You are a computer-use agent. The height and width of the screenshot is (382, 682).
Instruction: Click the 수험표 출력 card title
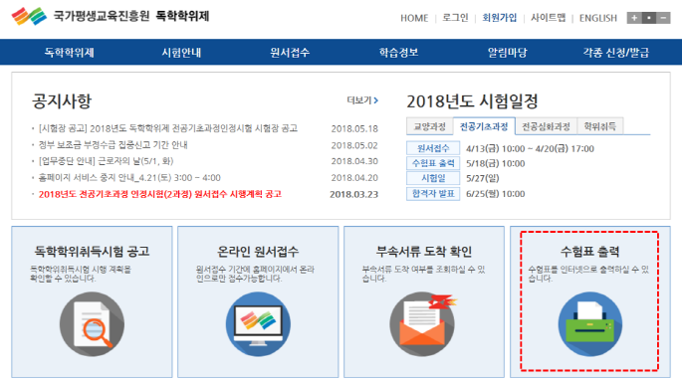(589, 252)
